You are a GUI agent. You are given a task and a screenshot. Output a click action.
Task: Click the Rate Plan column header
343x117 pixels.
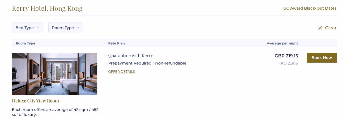pyautogui.click(x=117, y=43)
